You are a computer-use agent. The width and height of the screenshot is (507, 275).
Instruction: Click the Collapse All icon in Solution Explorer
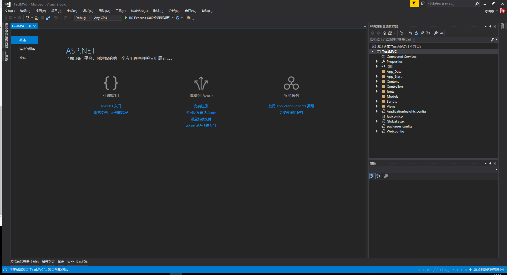click(x=422, y=33)
